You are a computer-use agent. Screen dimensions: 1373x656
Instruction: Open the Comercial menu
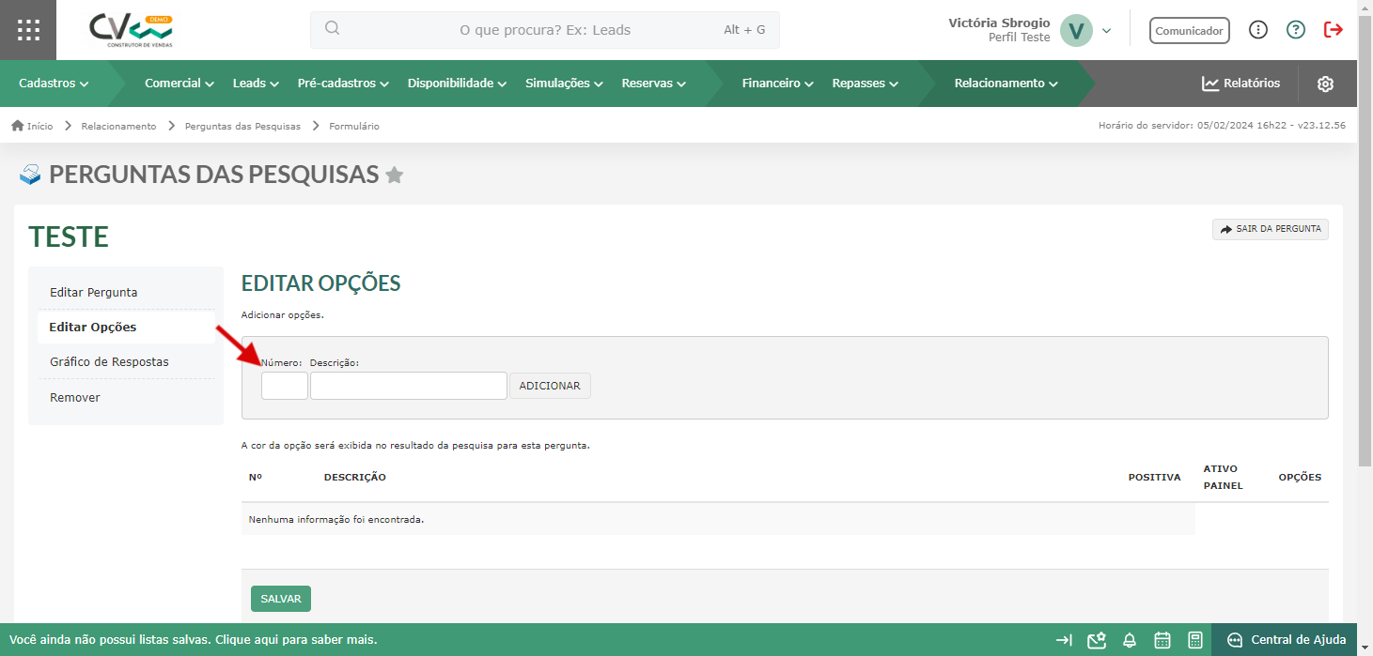tap(179, 84)
